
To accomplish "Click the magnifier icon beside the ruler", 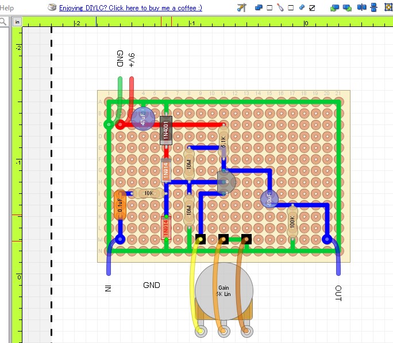I will (3, 22).
